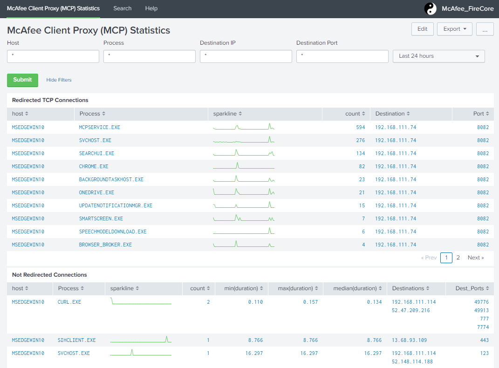Image resolution: width=499 pixels, height=368 pixels.
Task: Click the Edit dashboard button
Action: tap(422, 29)
